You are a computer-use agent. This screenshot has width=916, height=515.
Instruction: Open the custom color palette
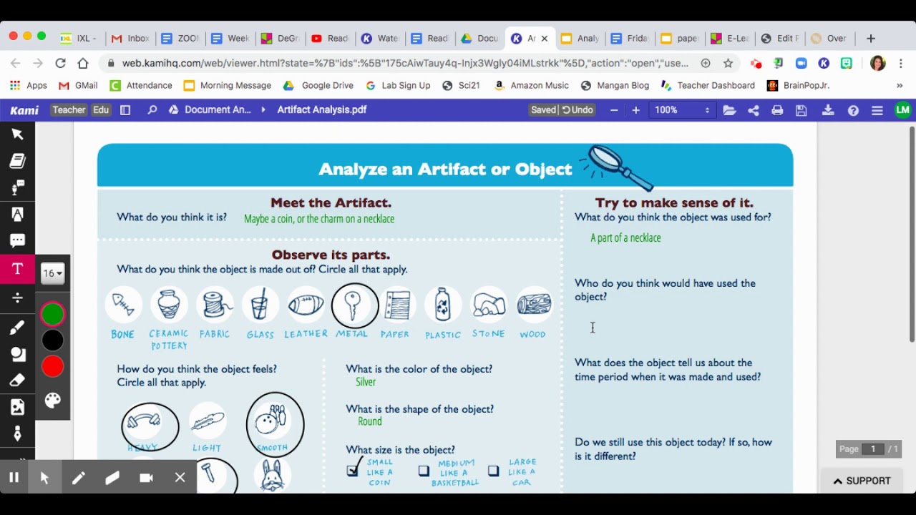pyautogui.click(x=52, y=401)
